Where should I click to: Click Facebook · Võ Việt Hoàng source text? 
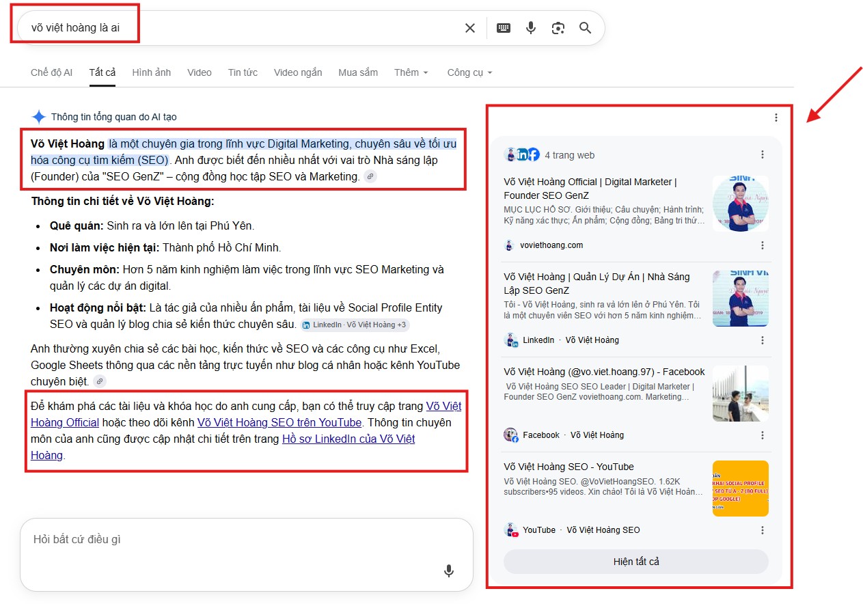pos(573,435)
